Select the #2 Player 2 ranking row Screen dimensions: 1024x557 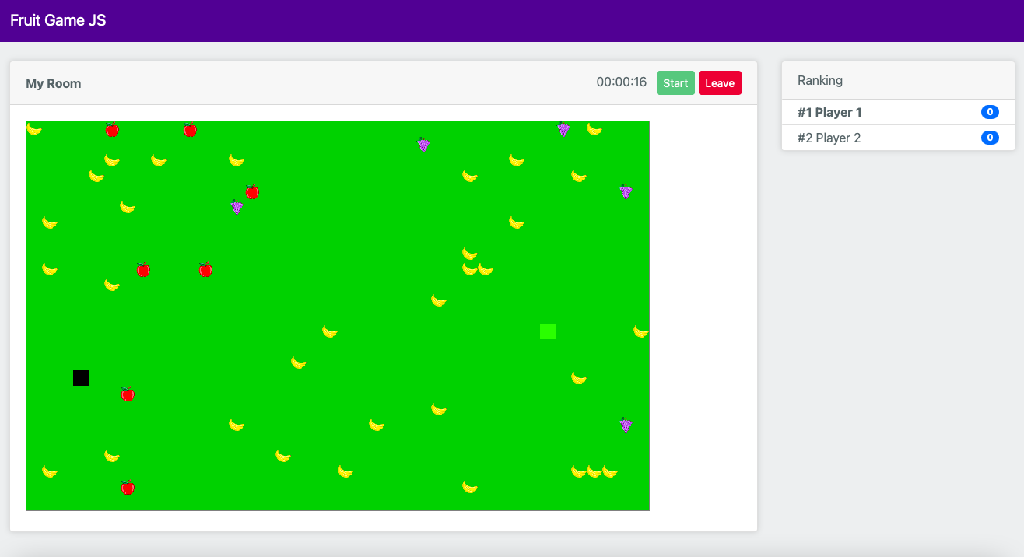click(x=898, y=138)
